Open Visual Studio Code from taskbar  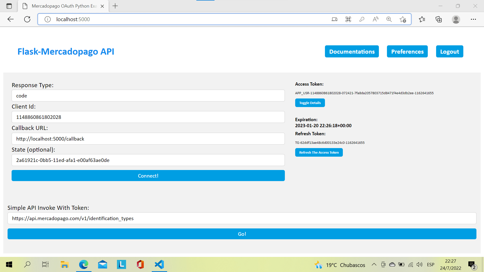click(159, 264)
